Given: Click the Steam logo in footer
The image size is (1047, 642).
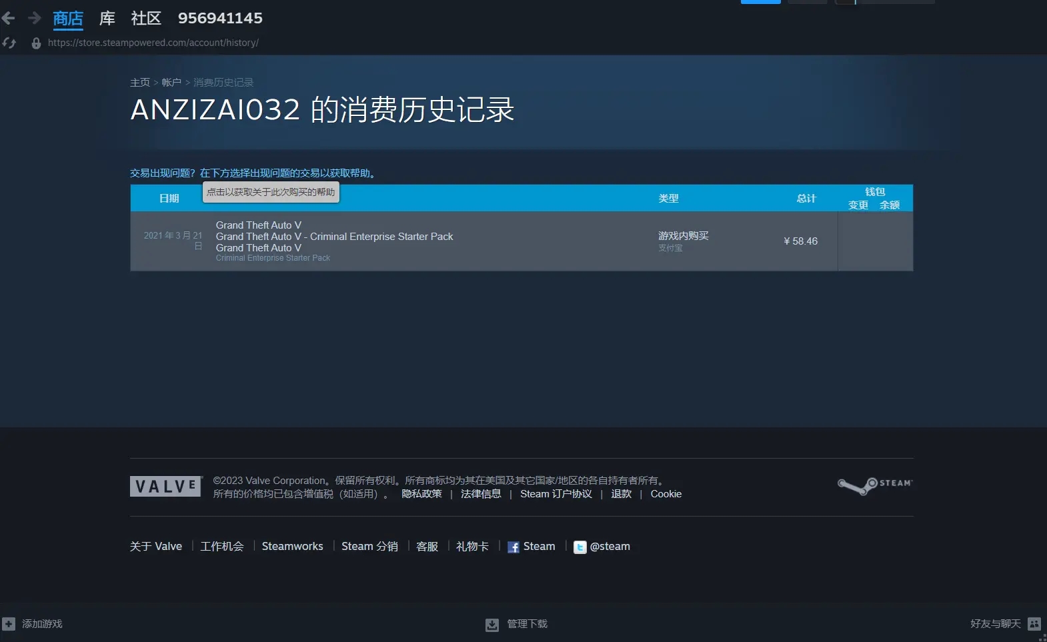Looking at the screenshot, I should point(875,486).
